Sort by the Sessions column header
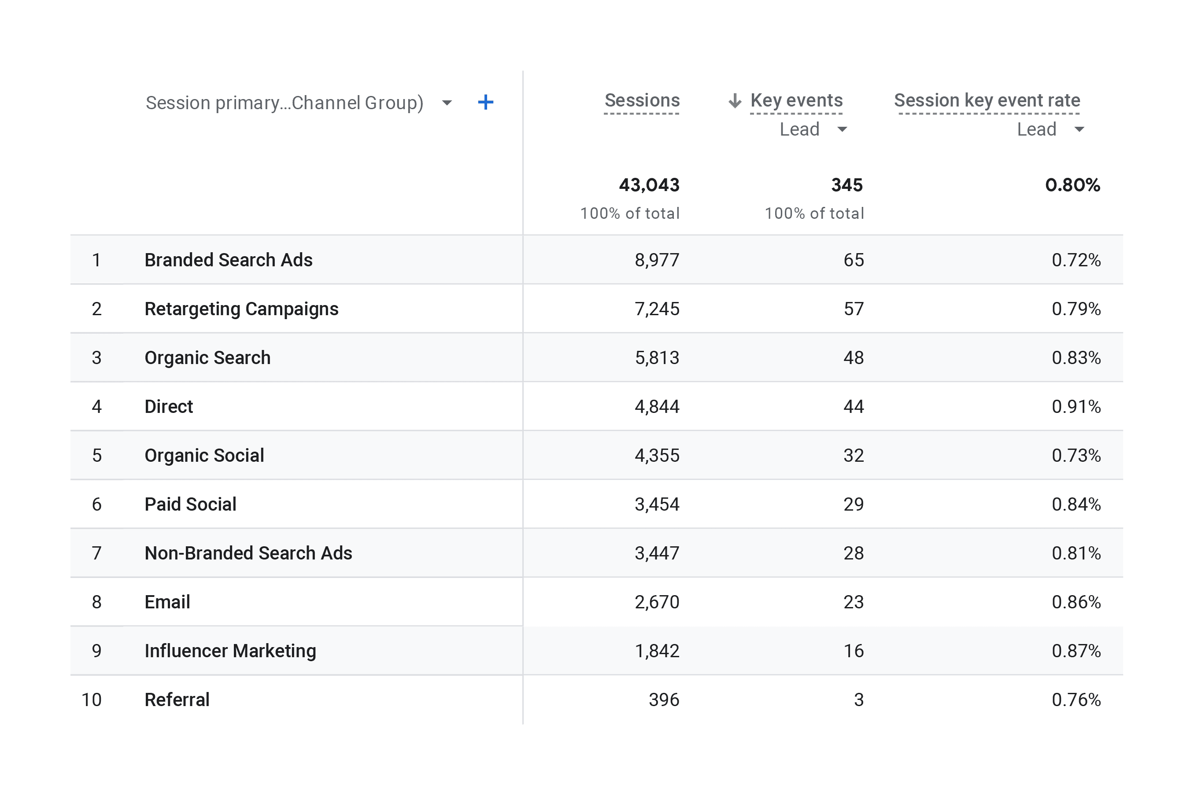 642,100
